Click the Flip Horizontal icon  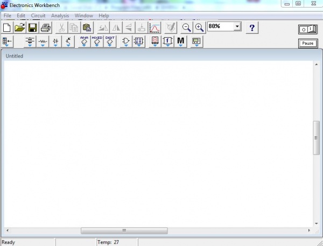click(x=116, y=27)
